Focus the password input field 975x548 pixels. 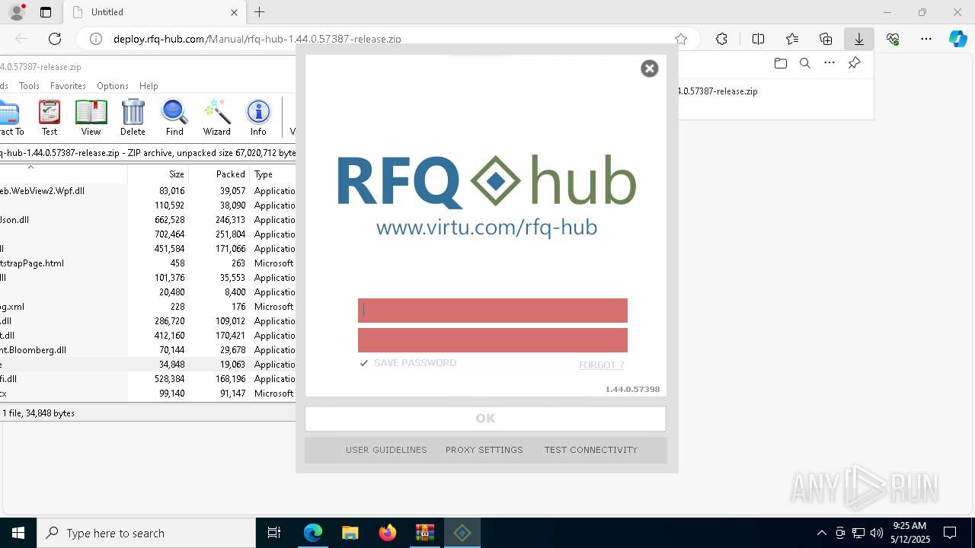[x=493, y=340]
